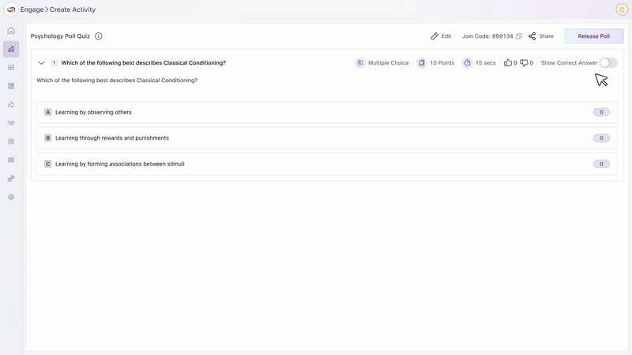This screenshot has height=355, width=632.
Task: Open the settings gear in sidebar
Action: (11, 196)
